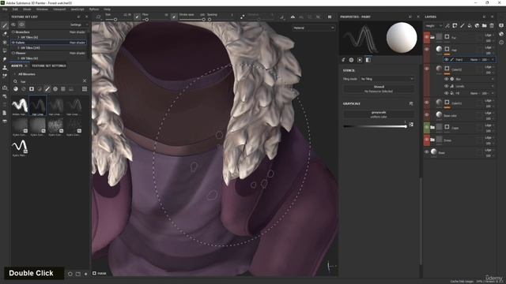Open the File menu
The image size is (506, 284).
pos(5,9)
